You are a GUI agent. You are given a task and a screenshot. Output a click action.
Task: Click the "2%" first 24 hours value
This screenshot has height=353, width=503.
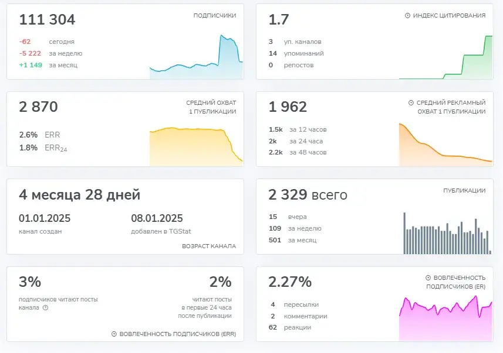pyautogui.click(x=220, y=282)
